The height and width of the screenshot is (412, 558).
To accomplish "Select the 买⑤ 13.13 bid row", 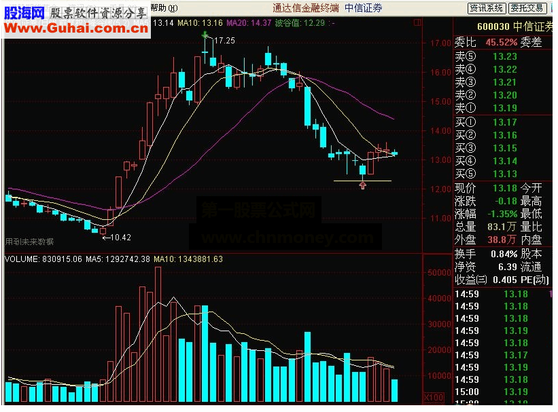I will click(486, 174).
